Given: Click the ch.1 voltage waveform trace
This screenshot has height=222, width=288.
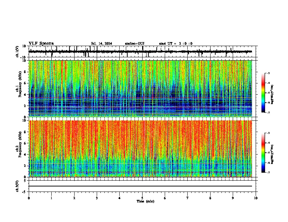Looking at the screenshot, I should click(140, 52).
